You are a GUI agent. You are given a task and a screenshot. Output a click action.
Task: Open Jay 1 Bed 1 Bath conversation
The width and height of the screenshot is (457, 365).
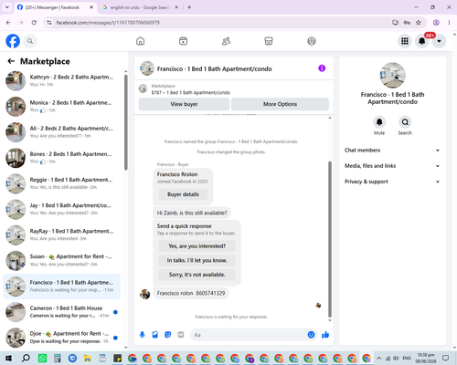click(x=62, y=209)
